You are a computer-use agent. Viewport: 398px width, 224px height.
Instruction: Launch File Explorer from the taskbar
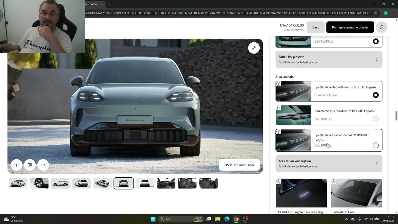click(x=218, y=219)
